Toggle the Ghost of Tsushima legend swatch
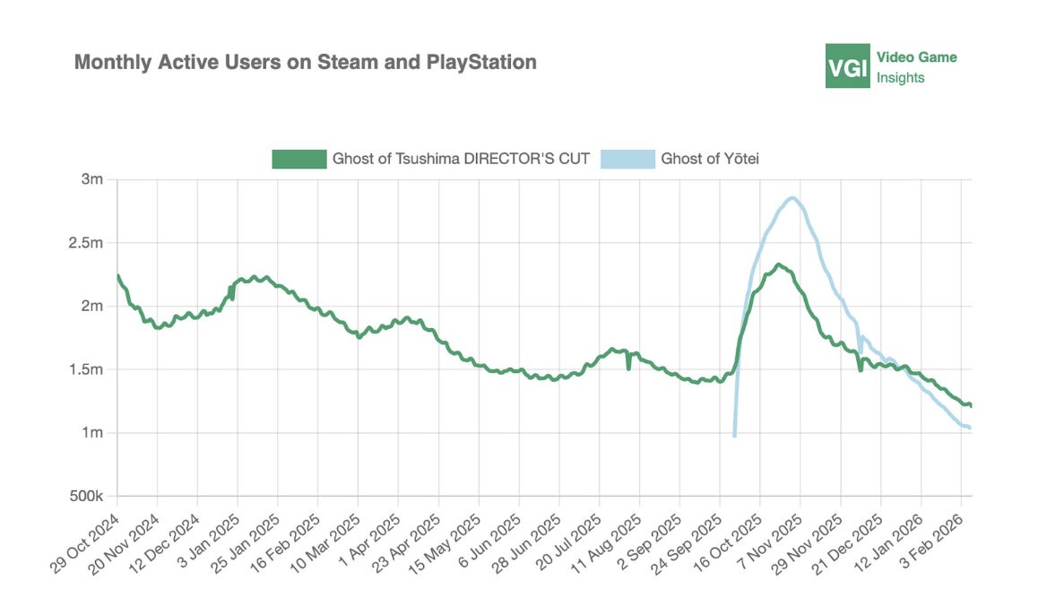Screen dimensions: 1047x589 click(299, 160)
